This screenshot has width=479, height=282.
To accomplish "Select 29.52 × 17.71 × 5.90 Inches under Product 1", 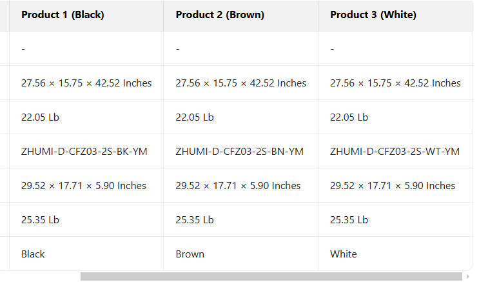I will pos(84,186).
